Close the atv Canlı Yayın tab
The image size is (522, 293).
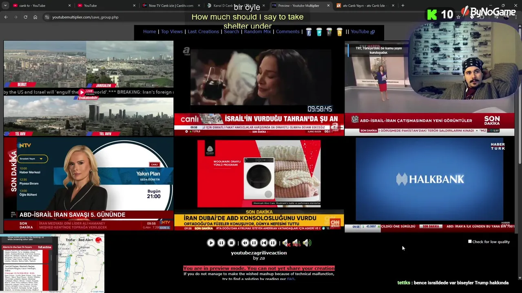(393, 6)
